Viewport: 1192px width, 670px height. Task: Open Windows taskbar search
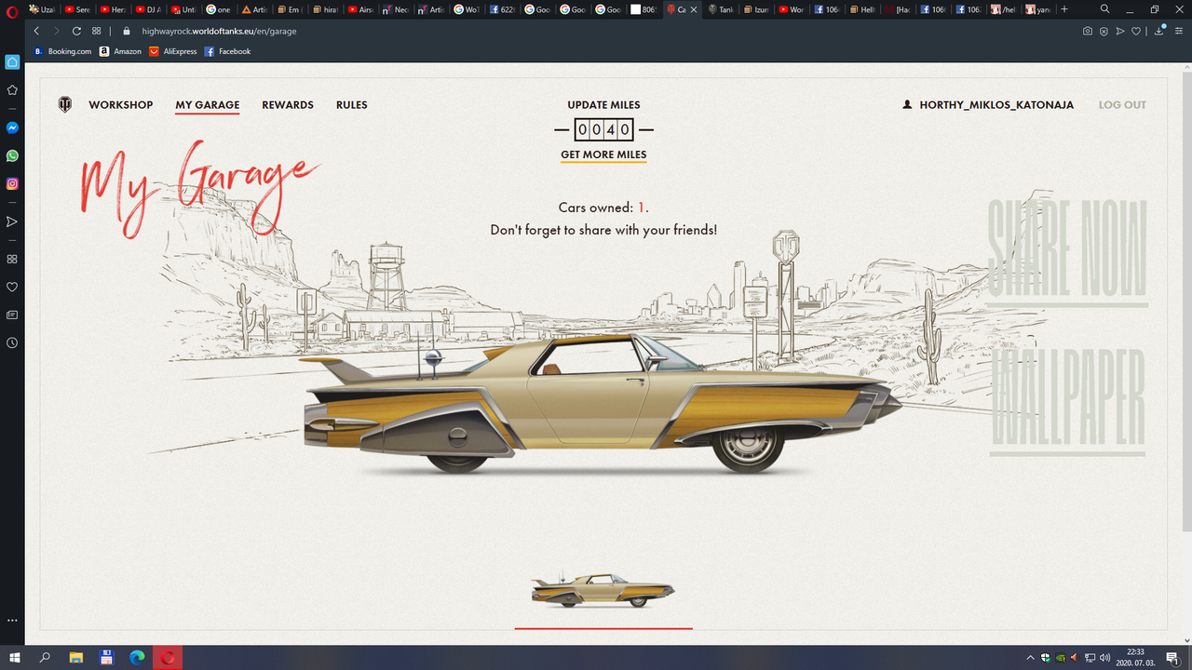click(x=45, y=658)
